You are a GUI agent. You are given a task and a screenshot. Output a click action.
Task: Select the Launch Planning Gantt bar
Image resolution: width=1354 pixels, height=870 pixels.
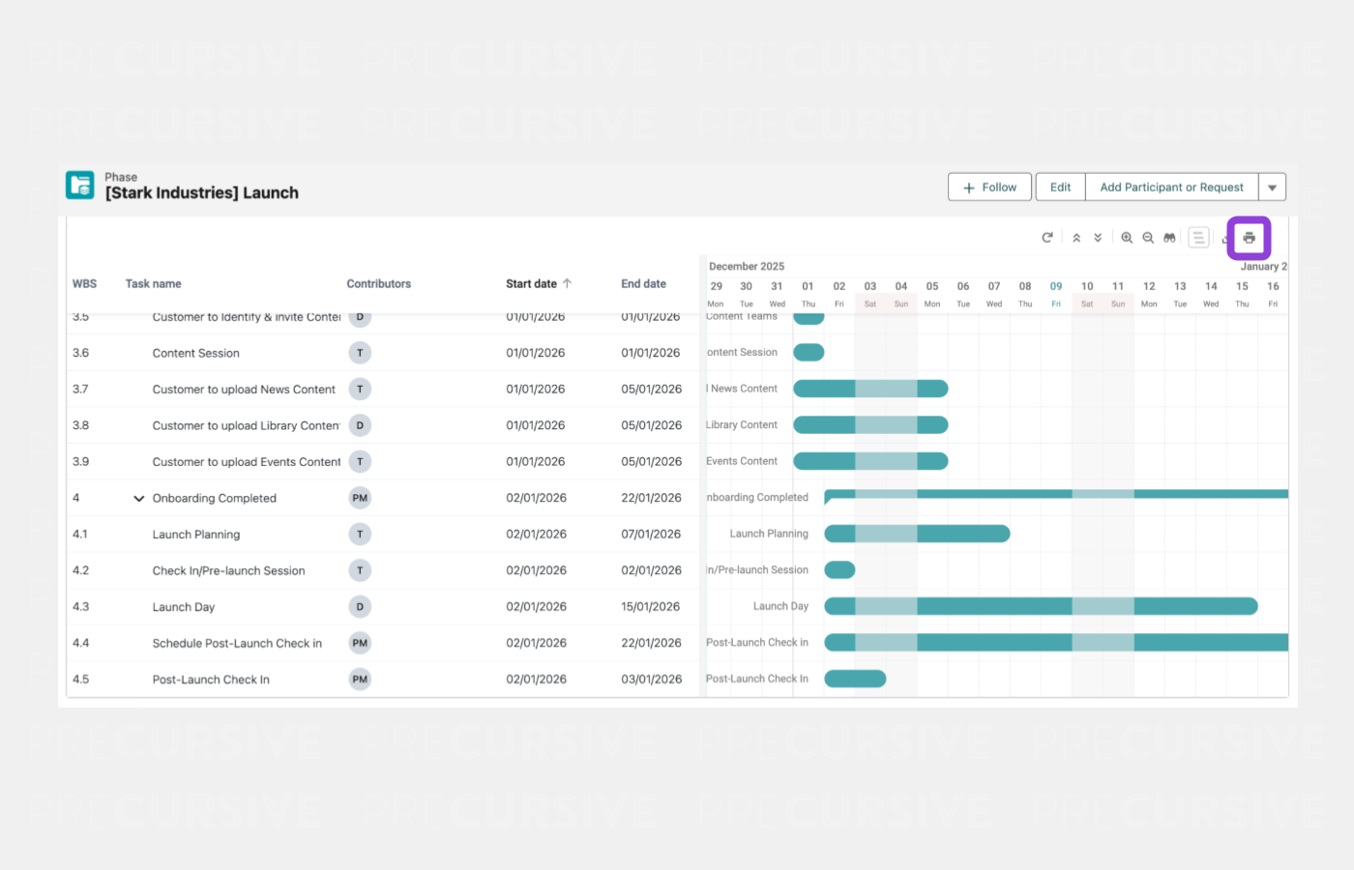tap(916, 534)
